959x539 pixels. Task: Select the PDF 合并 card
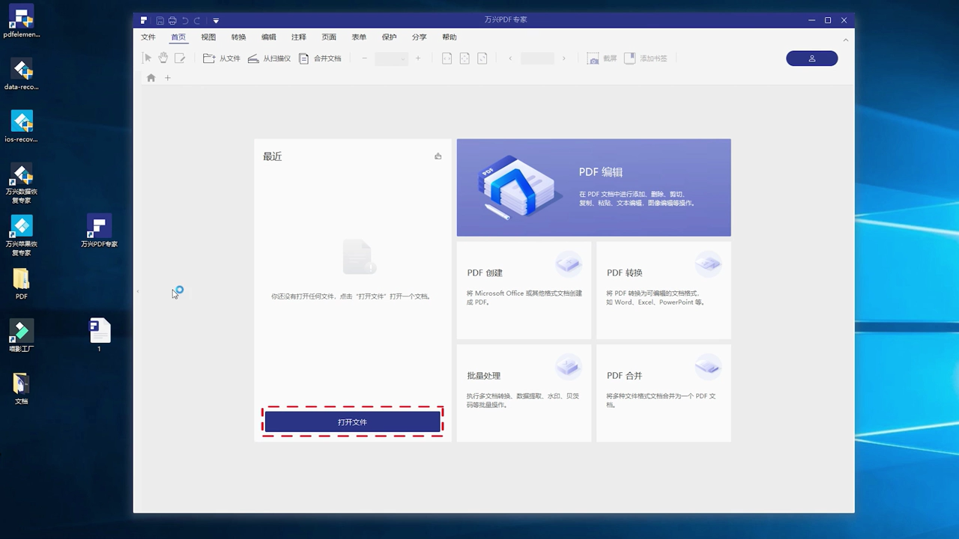point(664,393)
